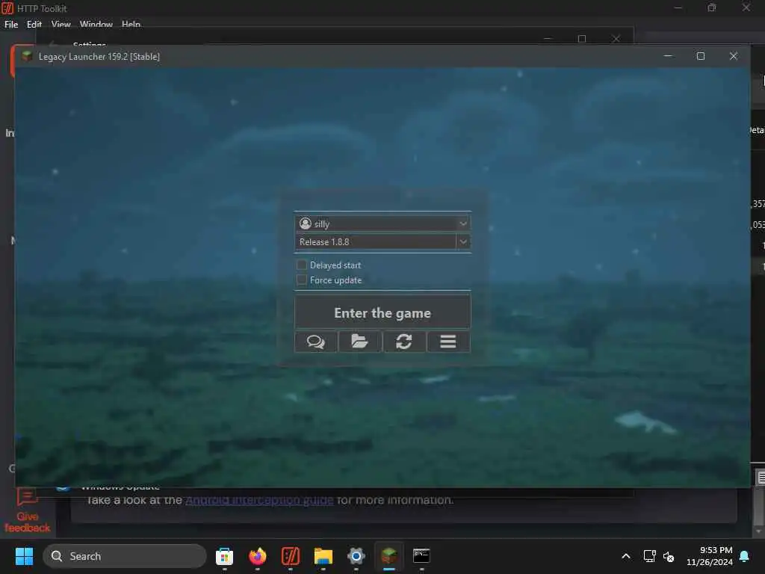Click Give feedback in HTTP Toolkit sidebar
This screenshot has width=765, height=574.
[28, 511]
